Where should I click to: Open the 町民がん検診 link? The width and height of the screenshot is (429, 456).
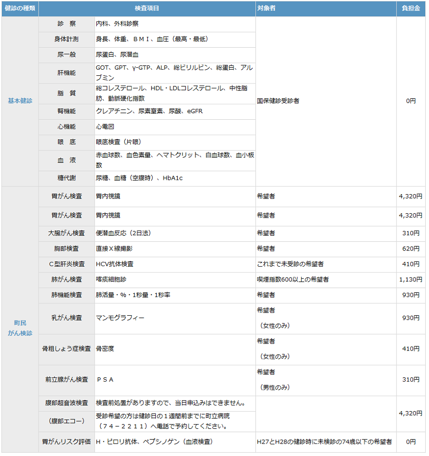(20, 329)
